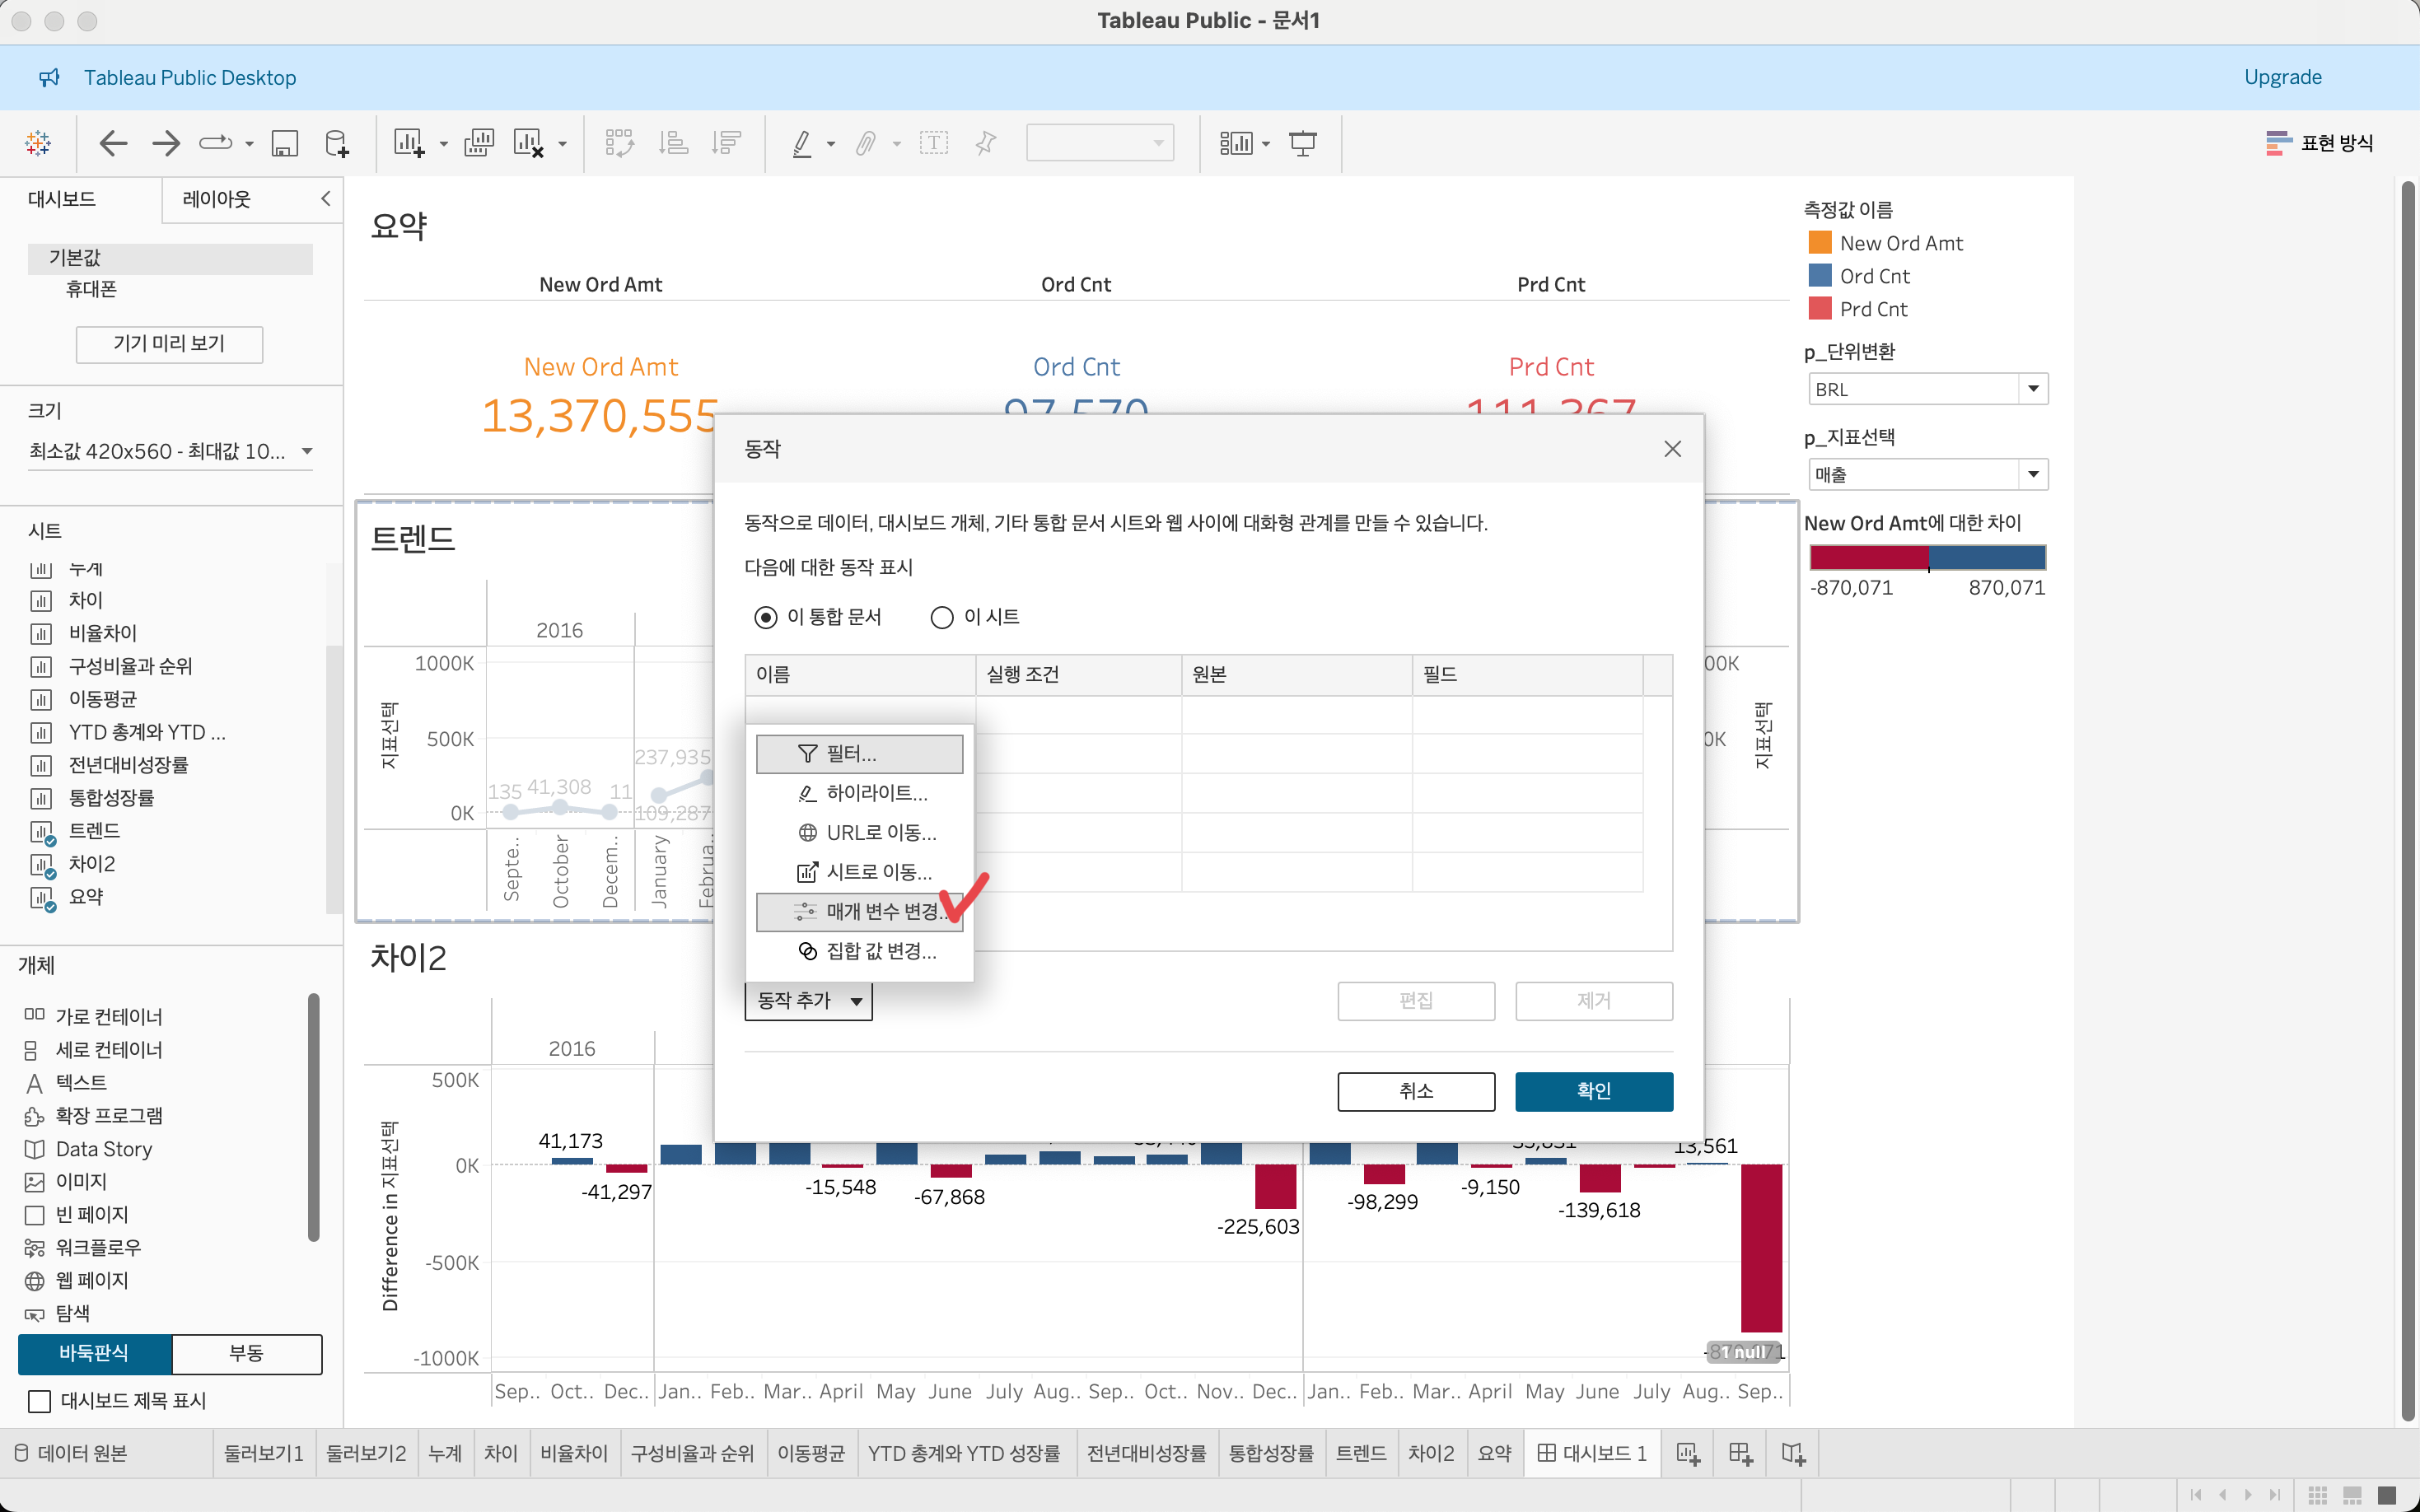Click the presentation mode icon
The image size is (2420, 1512).
[1302, 143]
